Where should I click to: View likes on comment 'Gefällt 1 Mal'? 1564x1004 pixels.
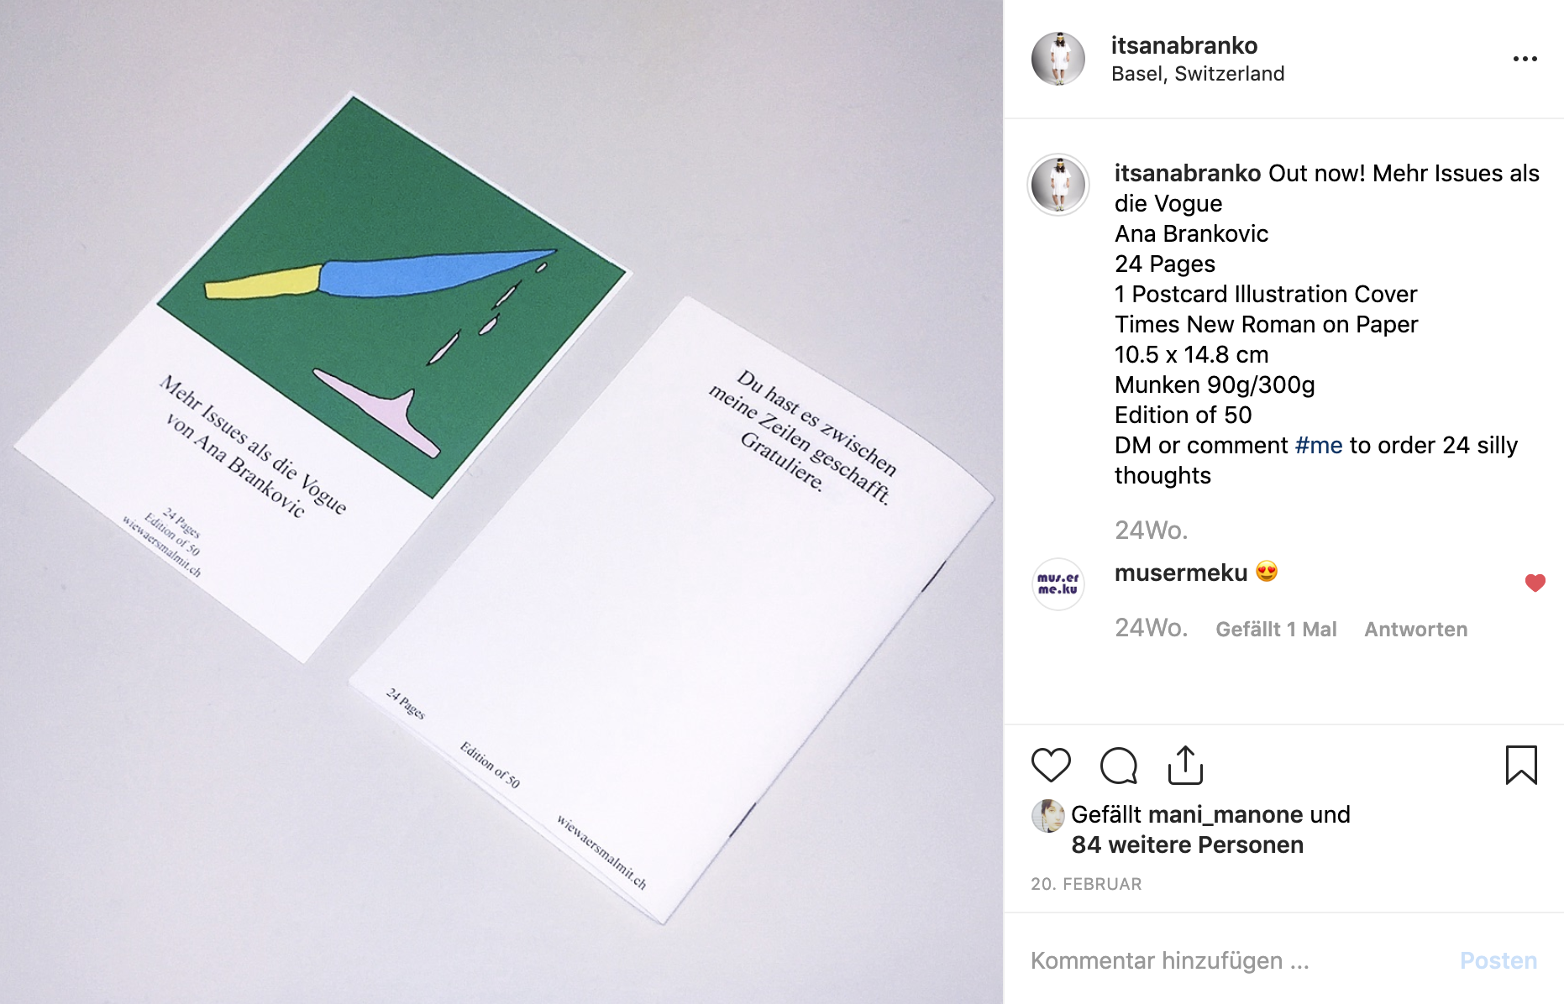[x=1276, y=630]
